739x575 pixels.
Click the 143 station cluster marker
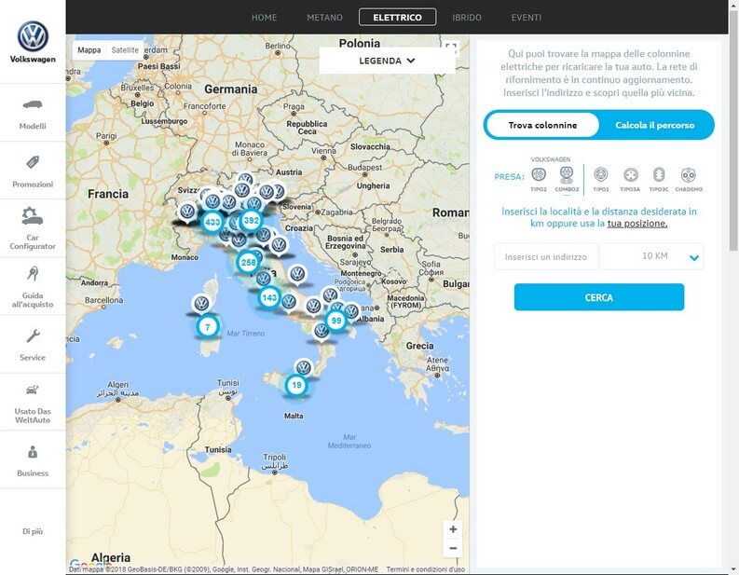[269, 297]
